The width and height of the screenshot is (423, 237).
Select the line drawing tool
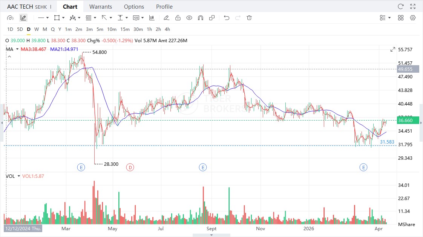[x=41, y=18]
